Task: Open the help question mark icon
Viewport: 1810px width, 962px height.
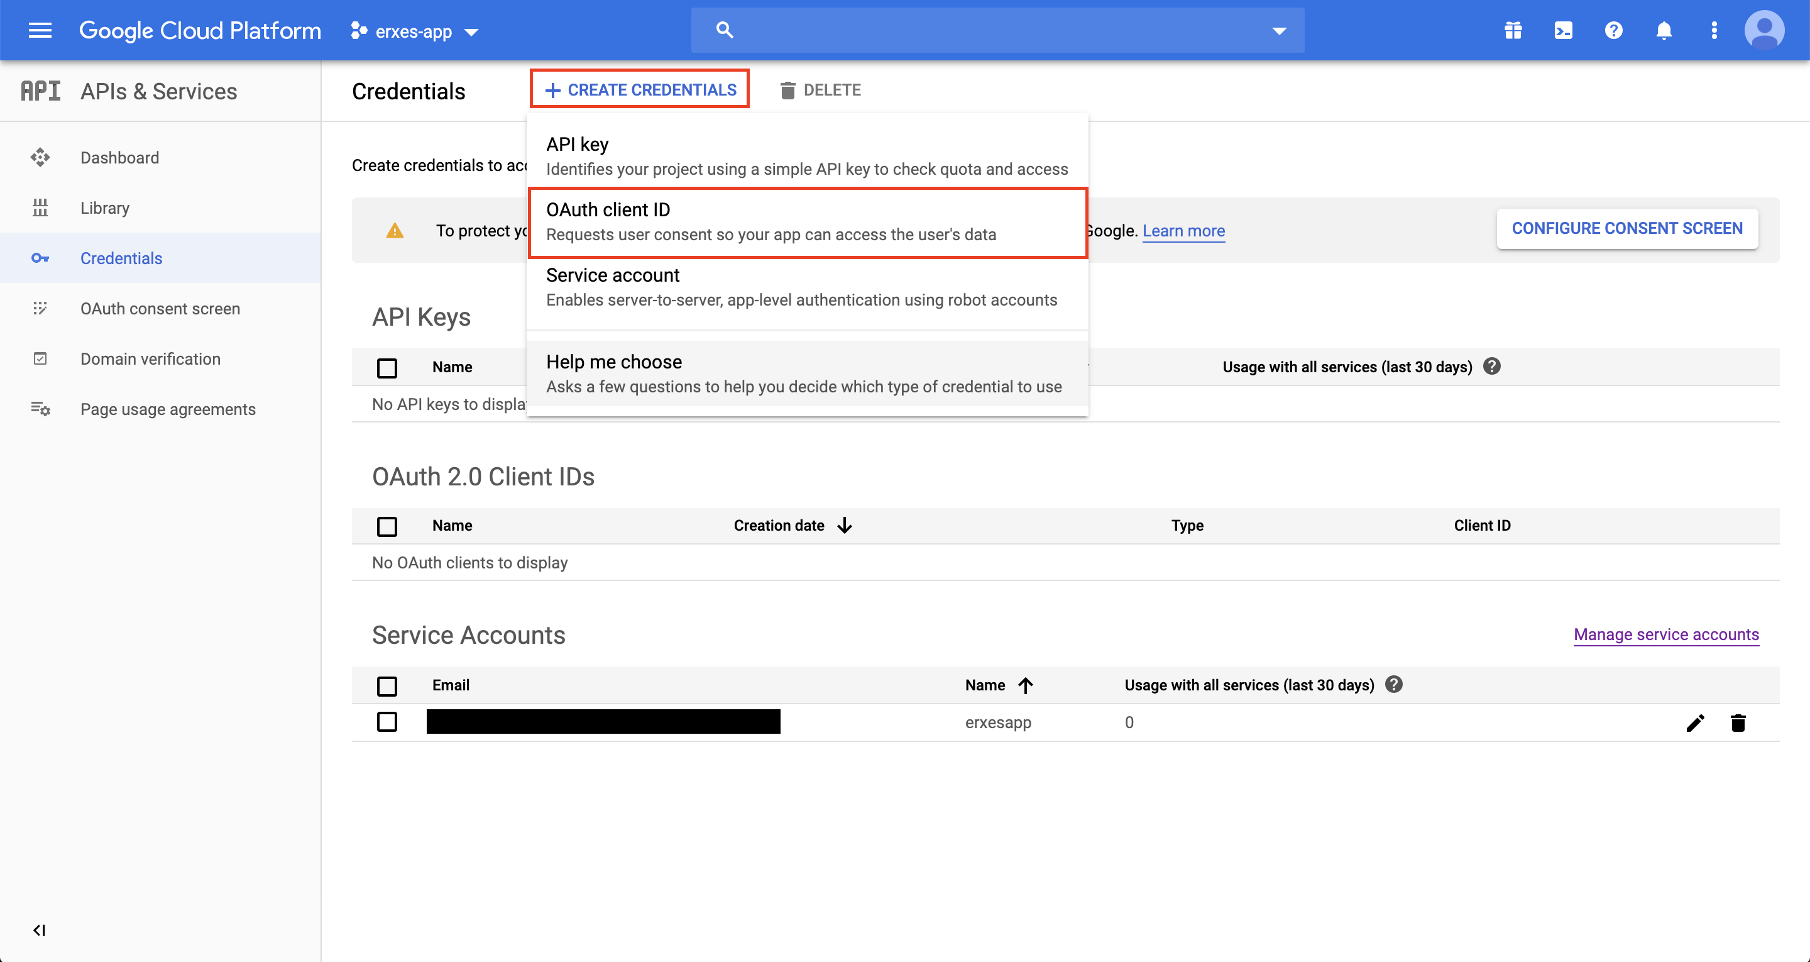Action: (1613, 30)
